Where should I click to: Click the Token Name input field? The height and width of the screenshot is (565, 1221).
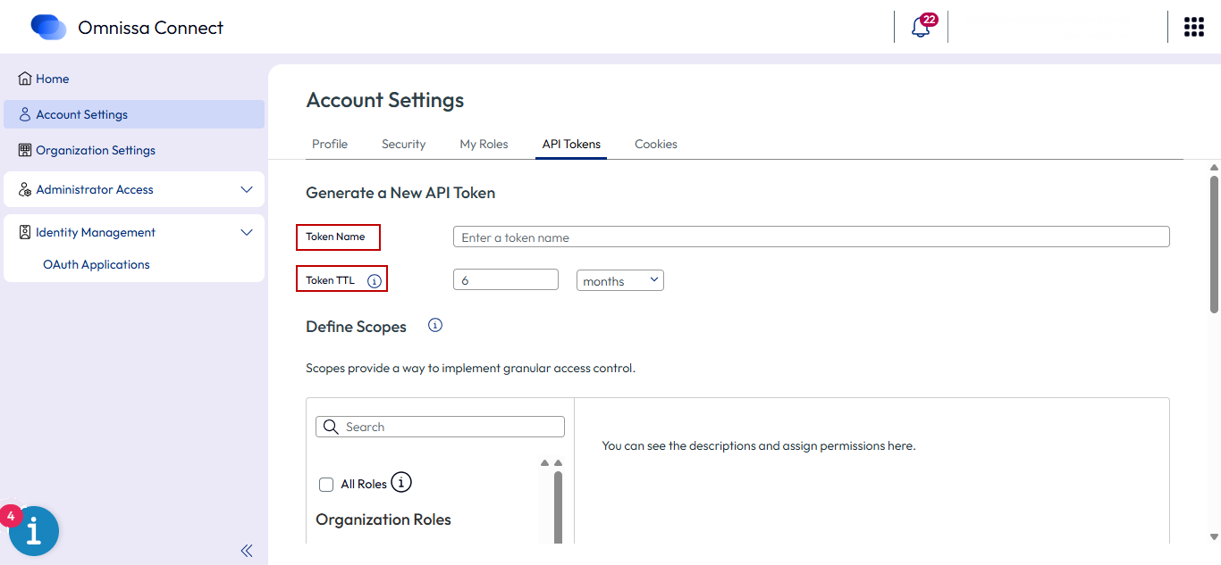click(x=811, y=237)
